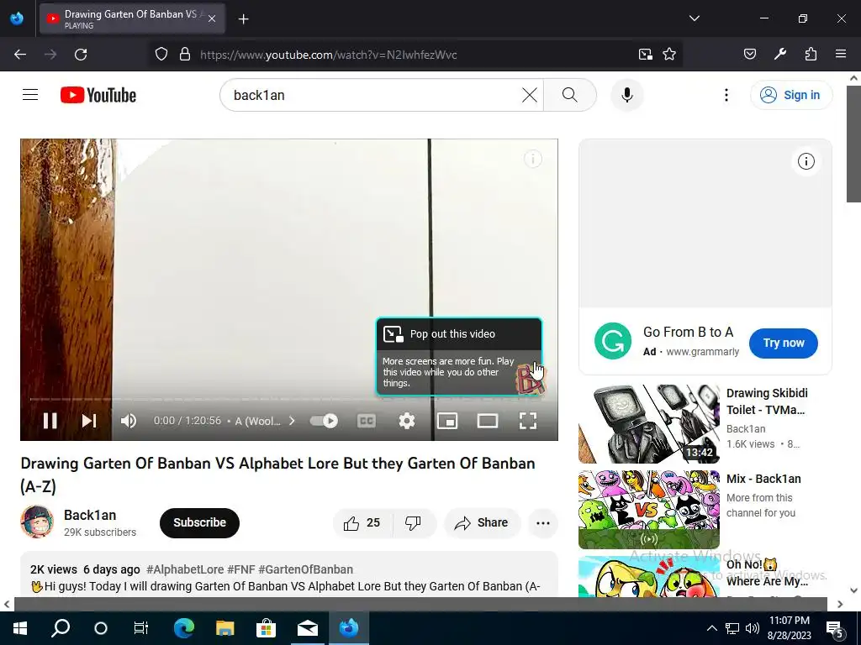The image size is (861, 645).
Task: Open player settings gear
Action: tap(407, 421)
